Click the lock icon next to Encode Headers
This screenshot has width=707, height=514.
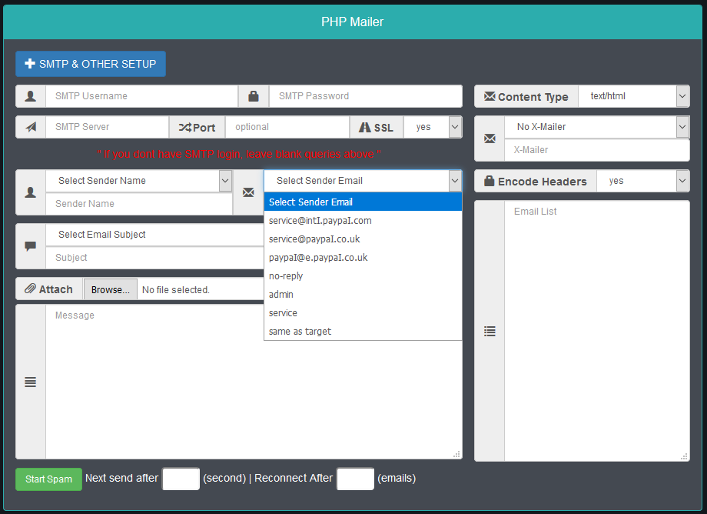click(x=490, y=181)
